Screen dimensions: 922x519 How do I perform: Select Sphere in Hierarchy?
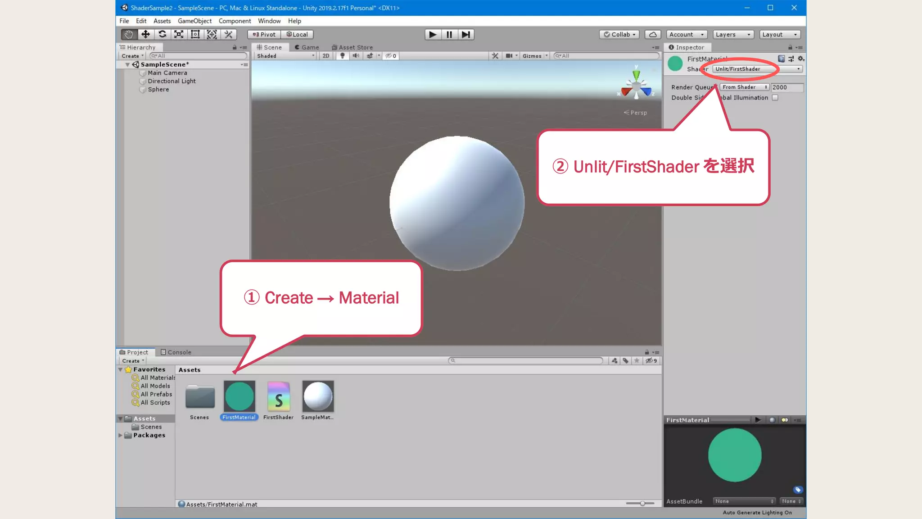(x=158, y=90)
